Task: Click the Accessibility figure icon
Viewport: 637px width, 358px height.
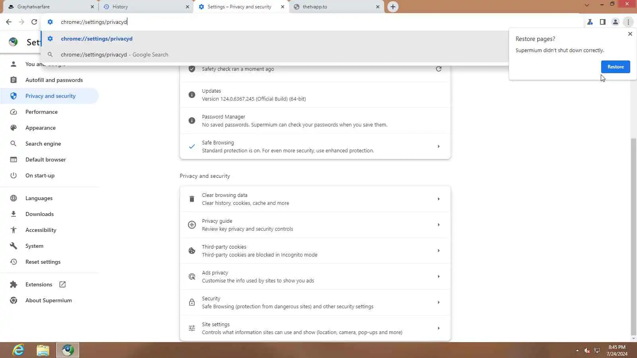Action: (x=14, y=230)
